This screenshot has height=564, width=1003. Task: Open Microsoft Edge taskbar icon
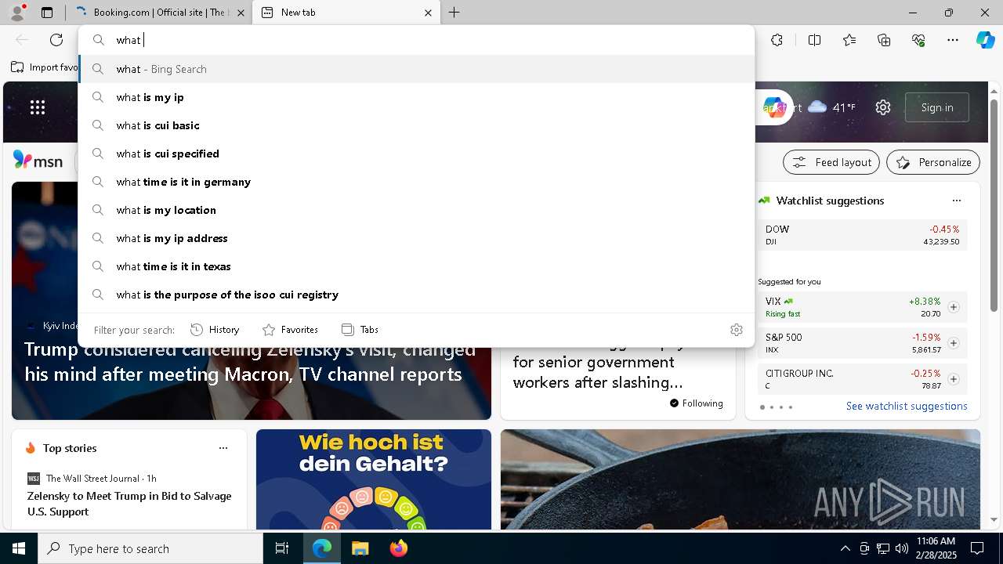point(322,548)
